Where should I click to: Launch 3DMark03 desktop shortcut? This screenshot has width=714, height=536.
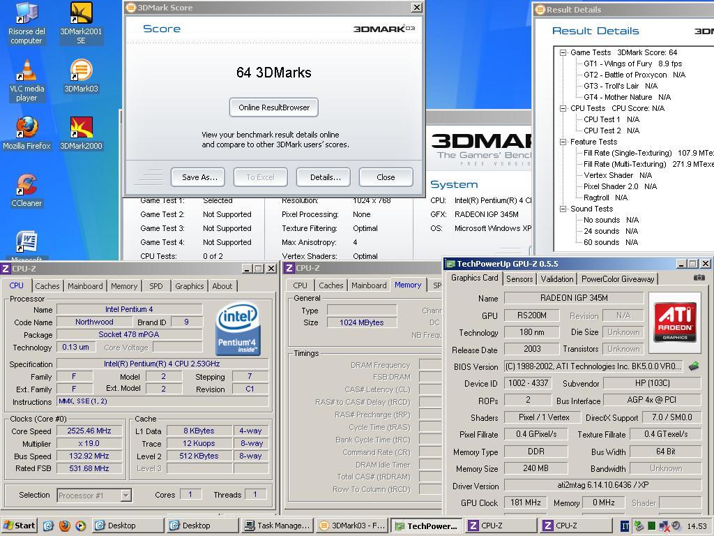click(x=81, y=77)
